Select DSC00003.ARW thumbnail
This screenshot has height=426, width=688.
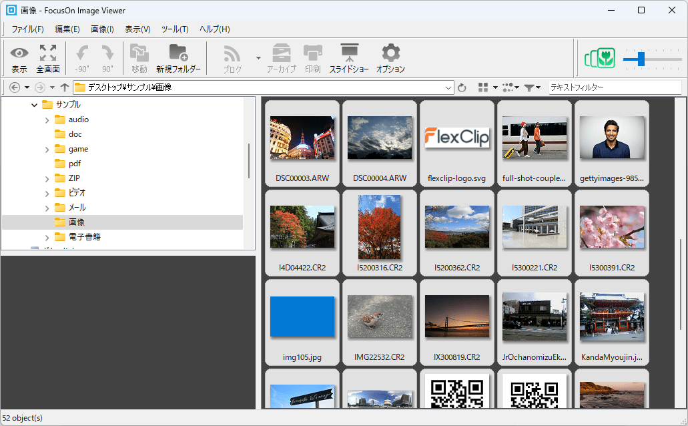(302, 143)
